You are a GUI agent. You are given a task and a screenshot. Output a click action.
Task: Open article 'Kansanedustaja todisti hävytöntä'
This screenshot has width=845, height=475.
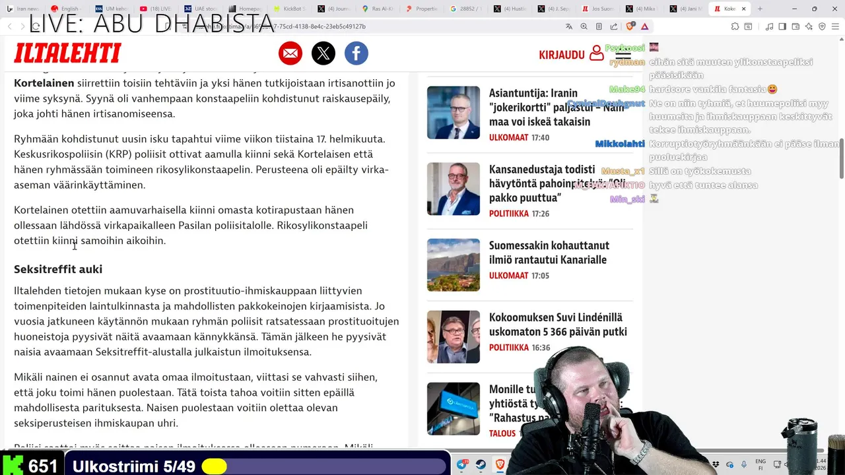(x=557, y=183)
